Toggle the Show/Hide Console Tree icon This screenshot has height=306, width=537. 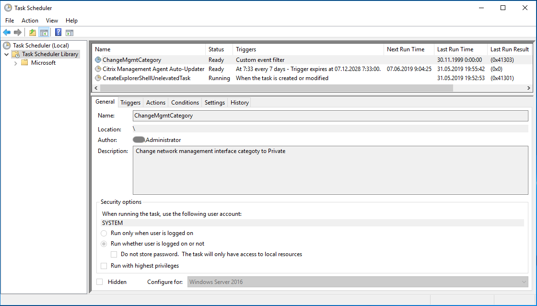[44, 33]
